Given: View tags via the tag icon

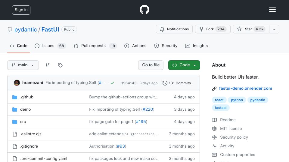Looking at the screenshot, I should pos(60,65).
